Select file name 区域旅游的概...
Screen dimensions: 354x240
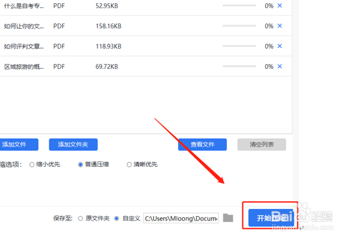(24, 67)
